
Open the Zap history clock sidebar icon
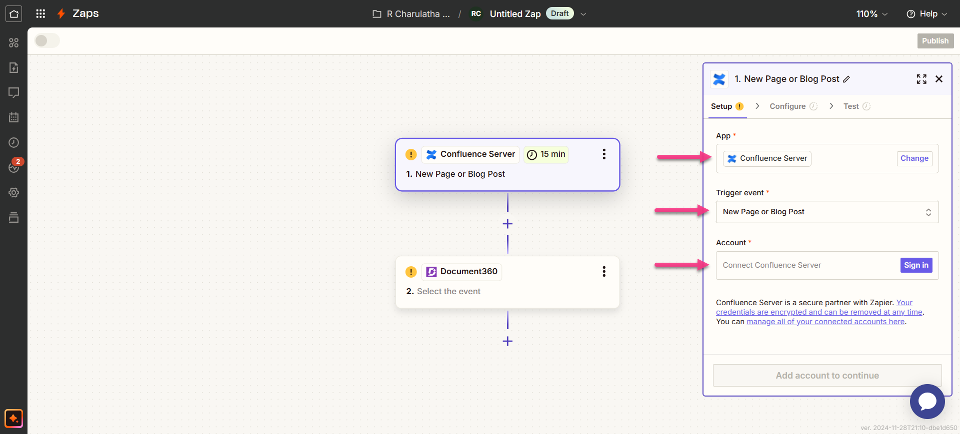(13, 142)
